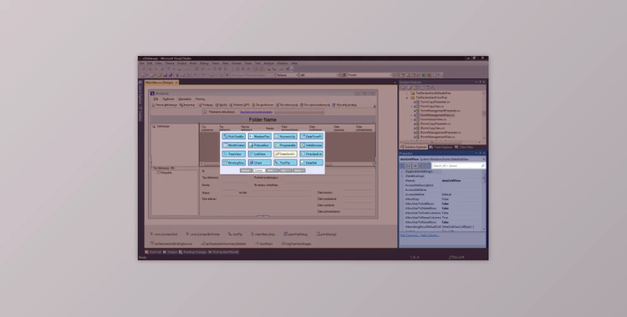Pick the Chart control in the popup
This screenshot has width=627, height=317.
[x=259, y=163]
